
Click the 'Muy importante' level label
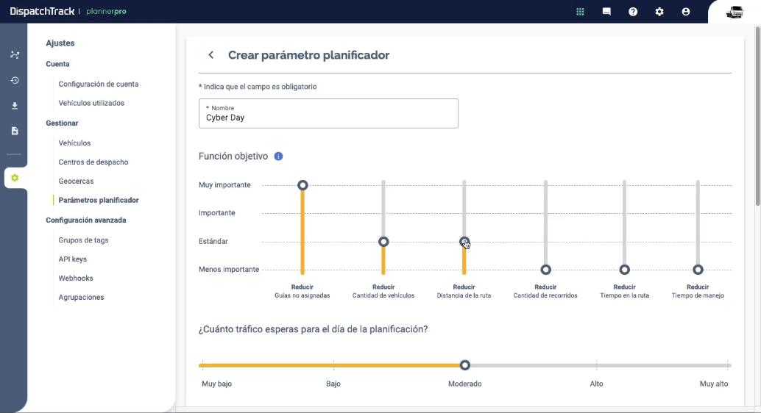[224, 184]
